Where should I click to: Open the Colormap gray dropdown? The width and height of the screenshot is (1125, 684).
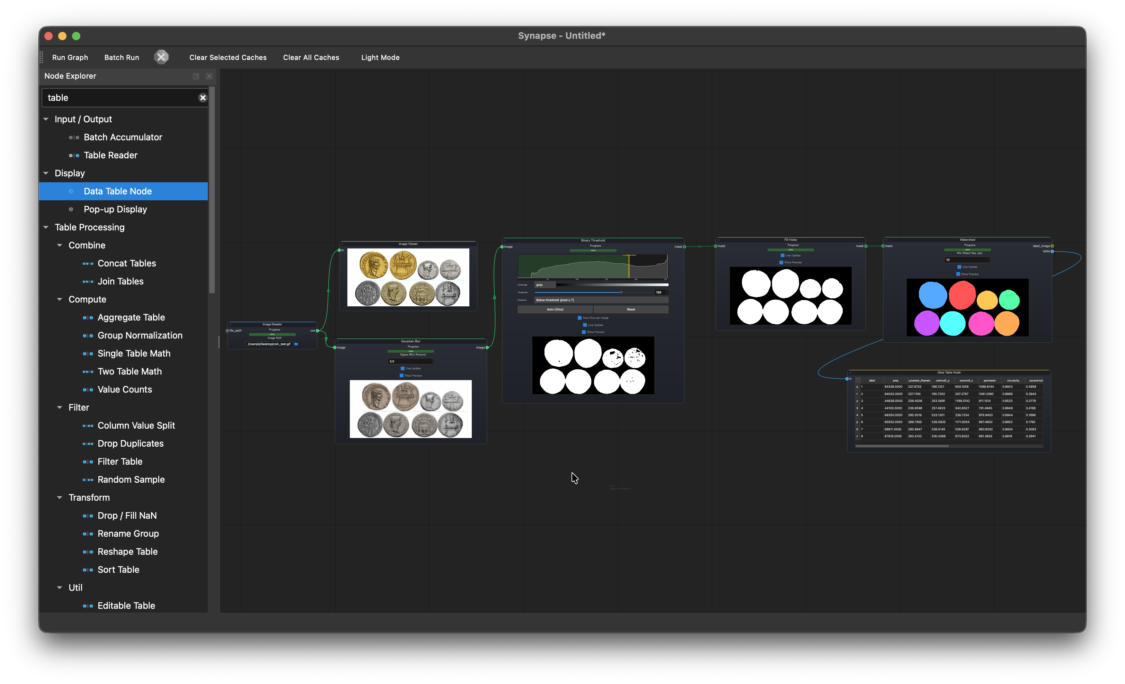pyautogui.click(x=544, y=285)
